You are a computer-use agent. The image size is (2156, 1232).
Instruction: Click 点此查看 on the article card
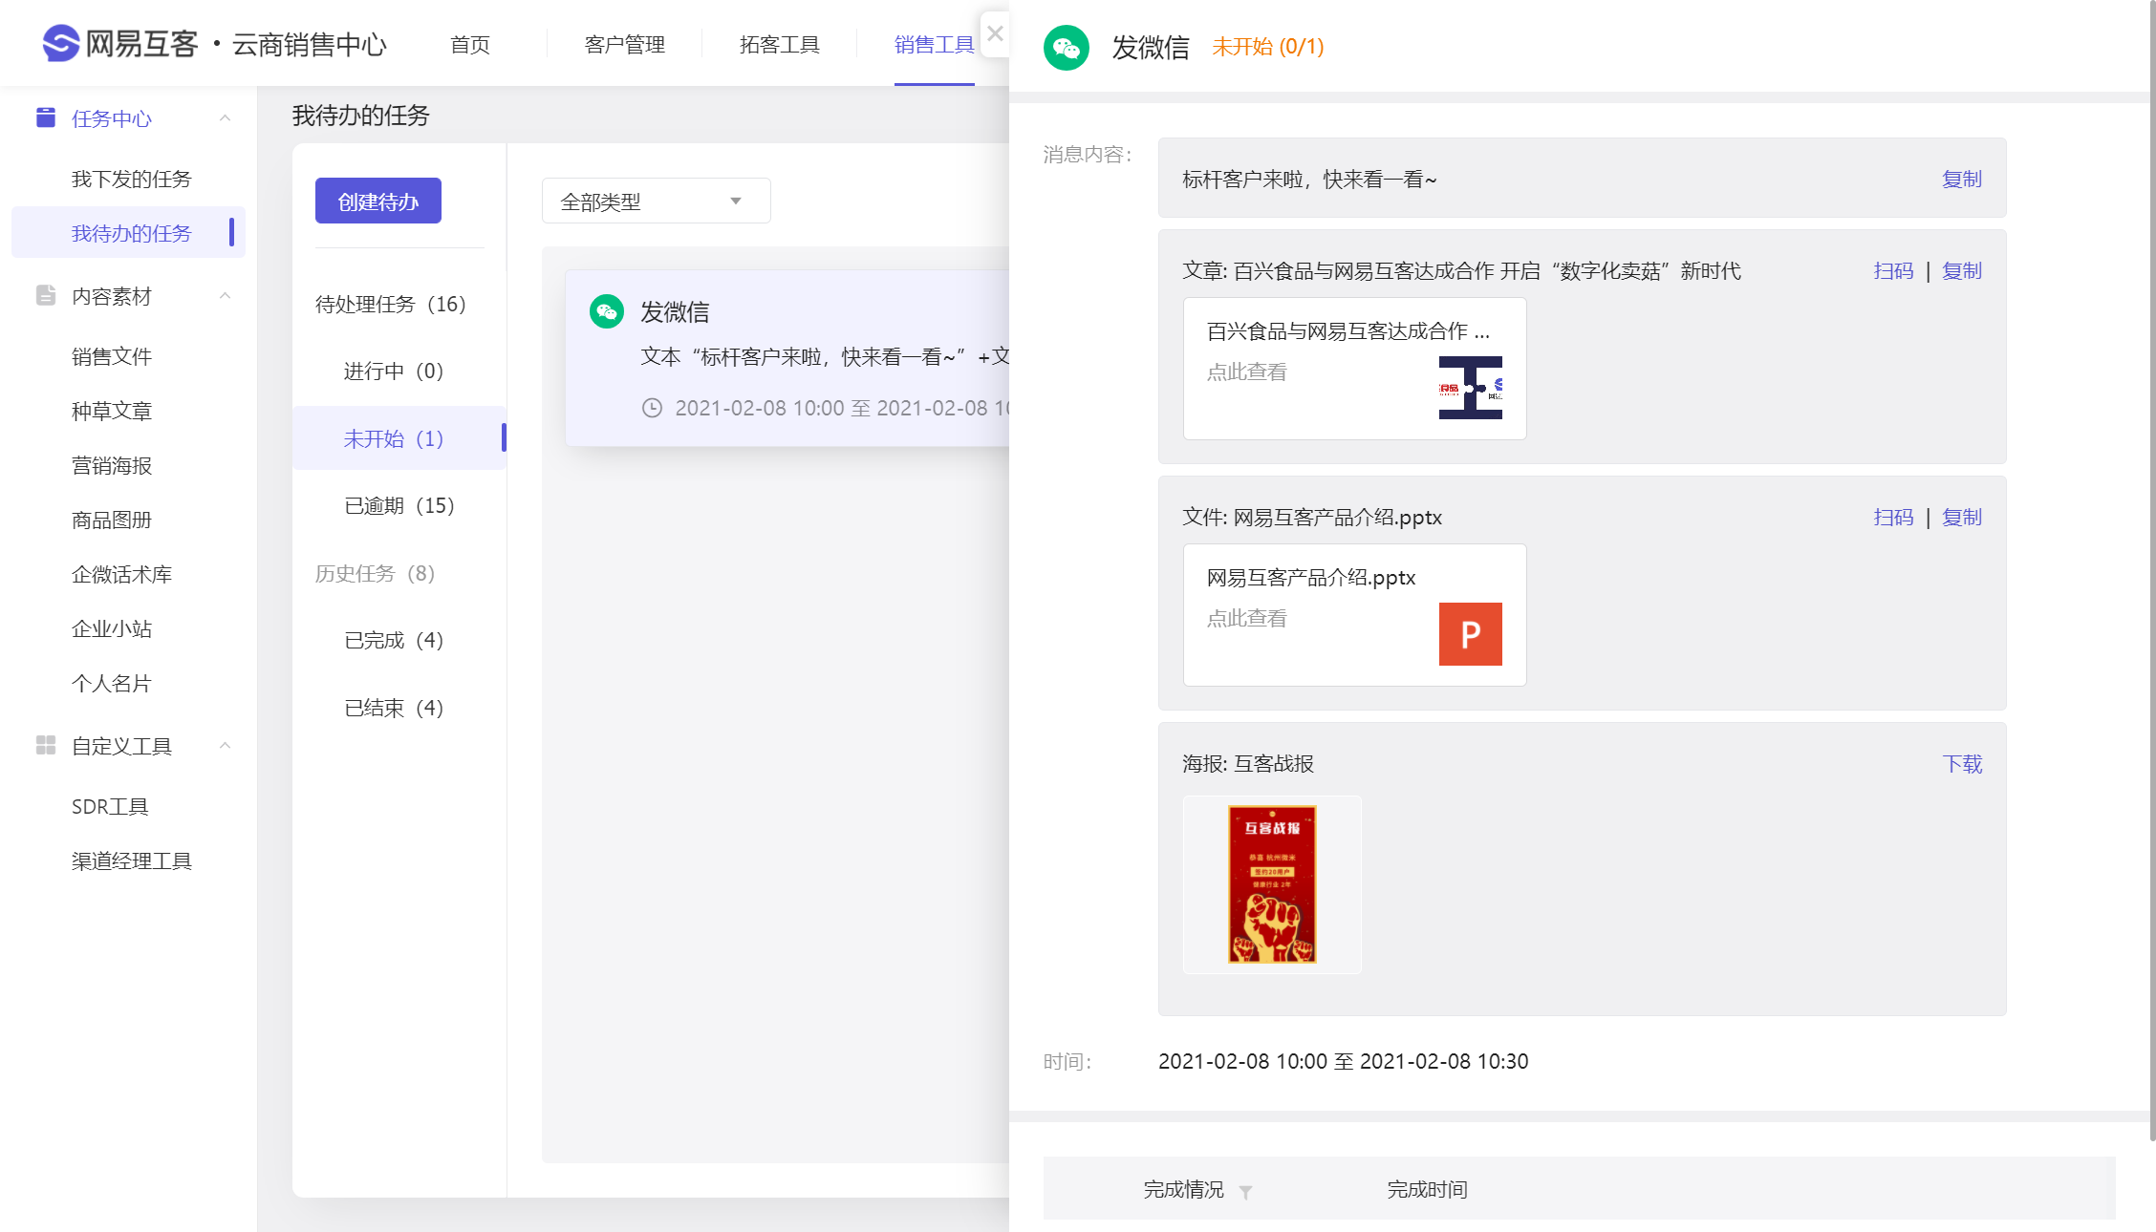point(1246,372)
